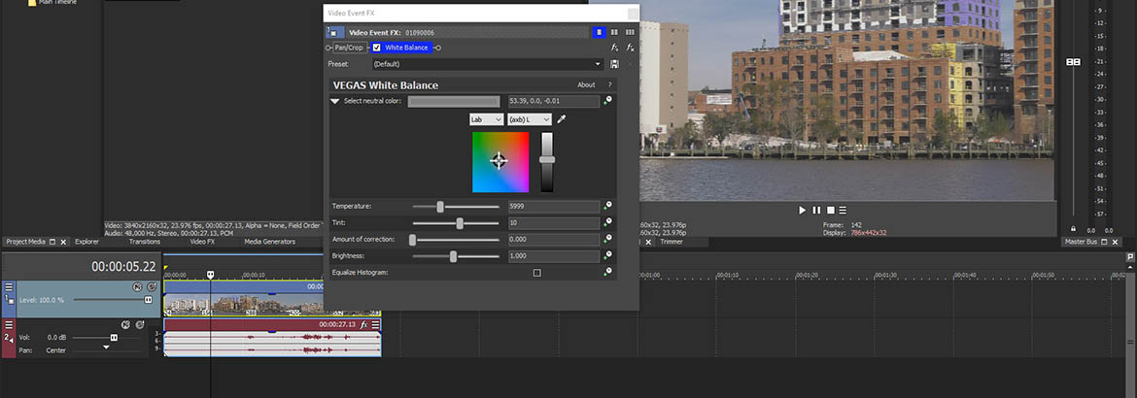Click the About link in White Balance

click(x=586, y=84)
